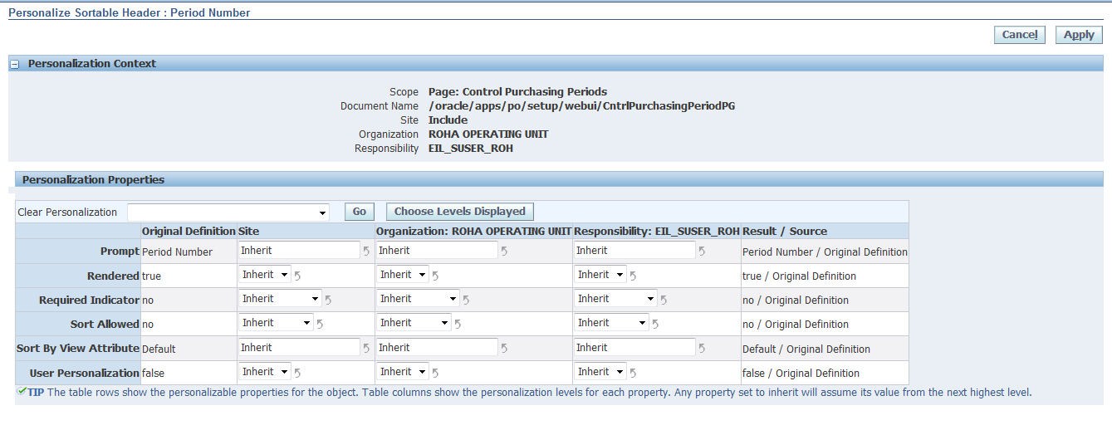1112x425 pixels.
Task: Reset User Personalization at Responsibility icon
Action: tap(634, 373)
